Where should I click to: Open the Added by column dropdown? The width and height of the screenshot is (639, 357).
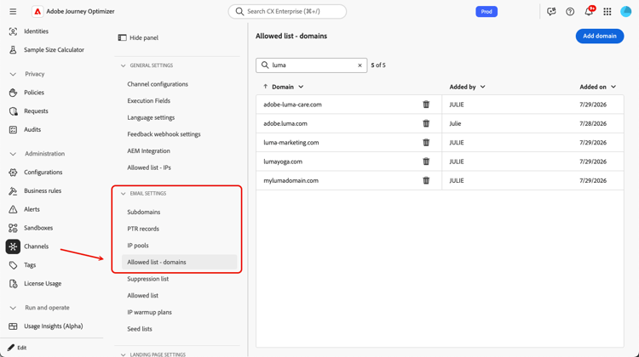pyautogui.click(x=482, y=87)
